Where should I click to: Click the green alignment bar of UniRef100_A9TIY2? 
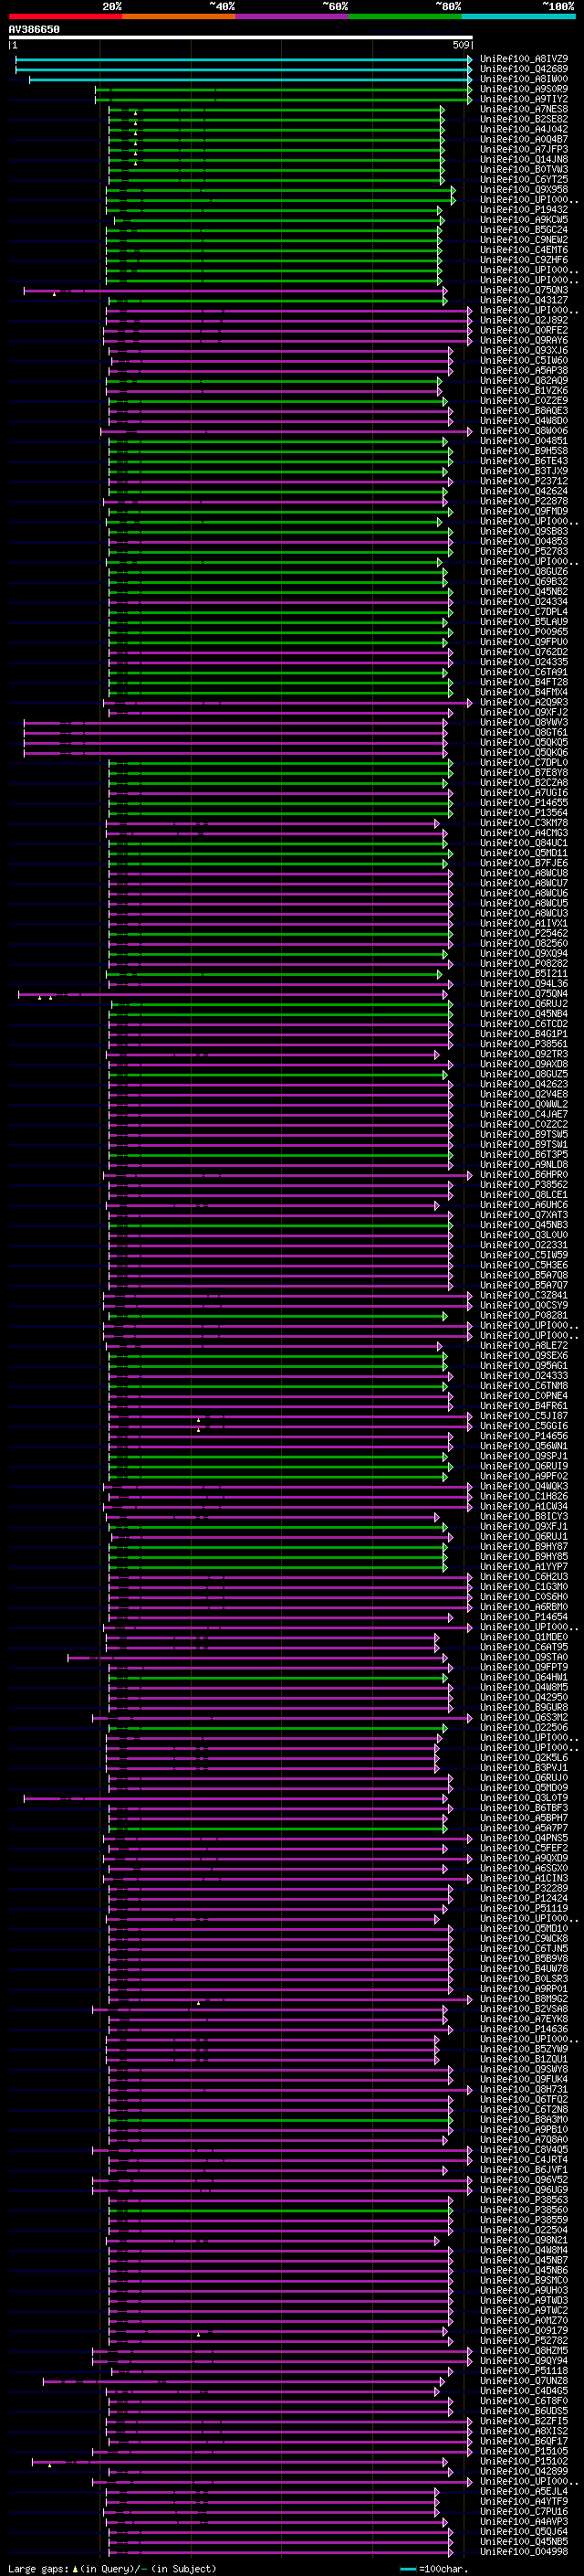284,99
